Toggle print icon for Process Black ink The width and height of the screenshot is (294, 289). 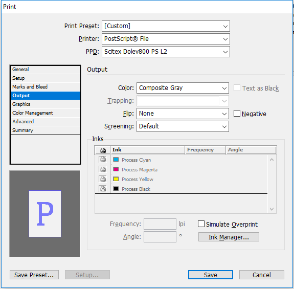pos(103,188)
